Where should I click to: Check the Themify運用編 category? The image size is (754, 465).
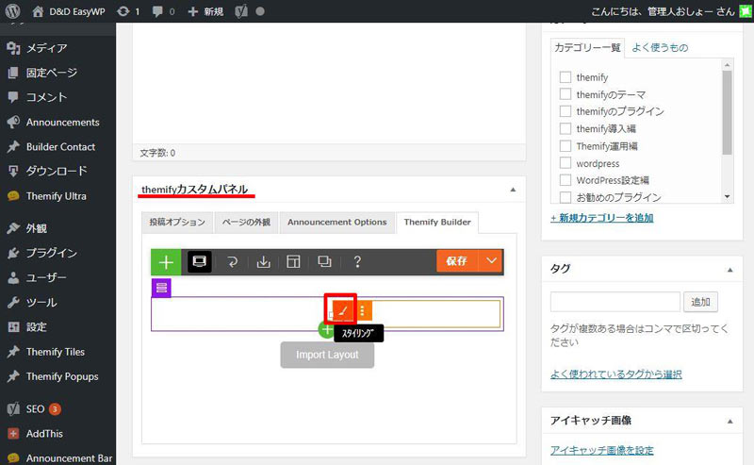565,146
